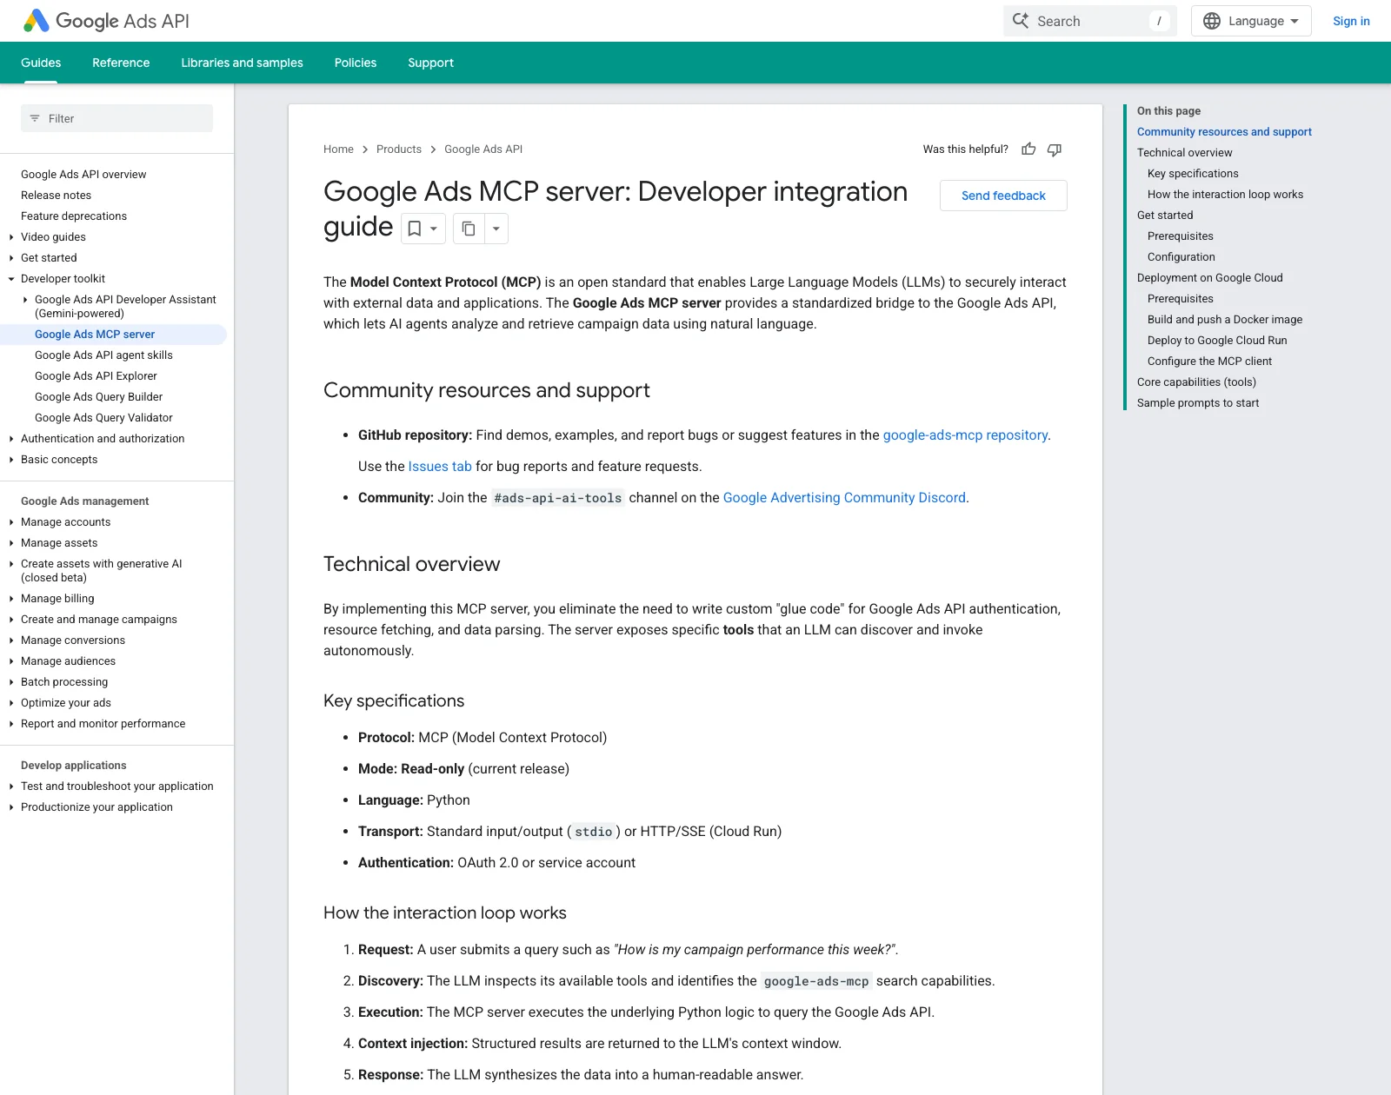Click the Sign in link
1391x1095 pixels.
pos(1351,21)
